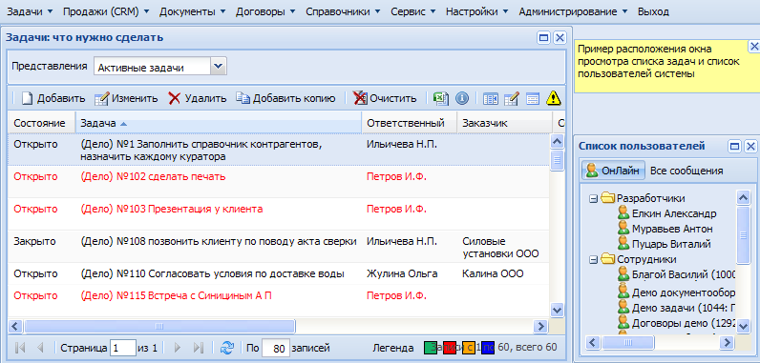Click the form view icon beside warning triangle
This screenshot has height=363, width=760.
point(533,98)
